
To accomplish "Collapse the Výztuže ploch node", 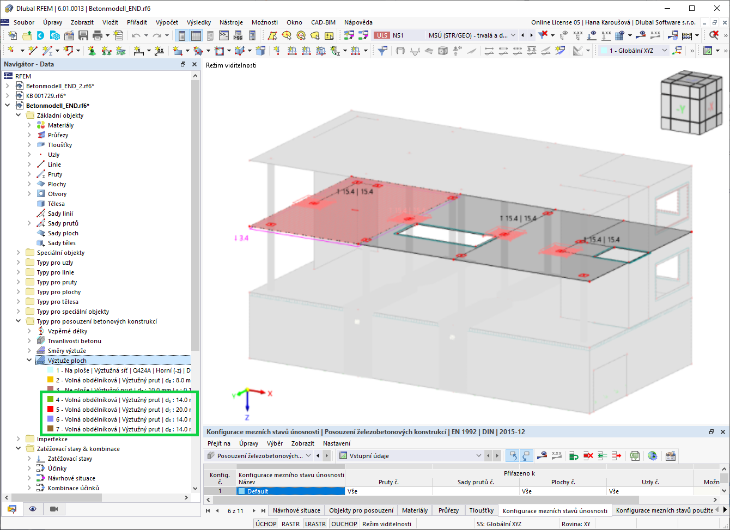I will [30, 361].
